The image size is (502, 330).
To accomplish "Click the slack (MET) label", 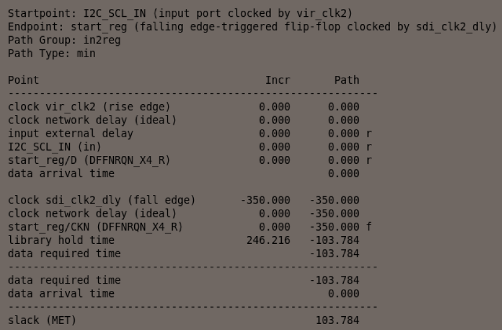I will click(42, 320).
